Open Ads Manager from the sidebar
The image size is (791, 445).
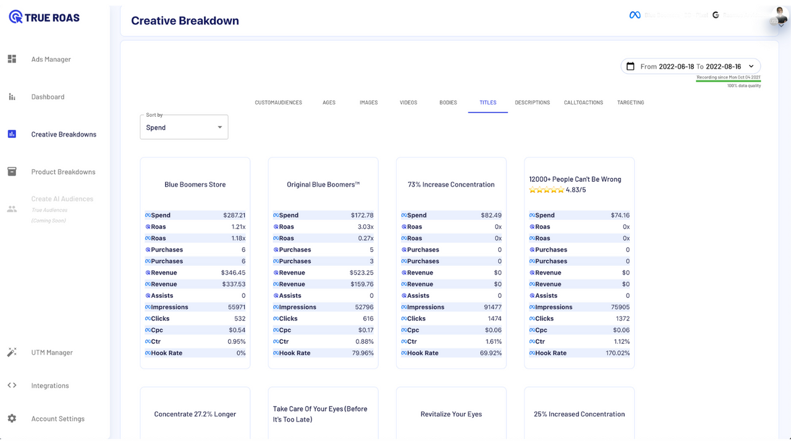click(x=51, y=59)
